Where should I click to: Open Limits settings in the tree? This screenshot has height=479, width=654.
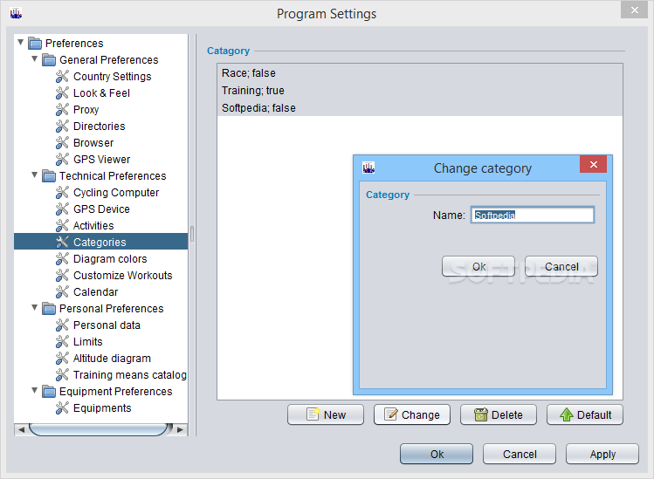point(87,342)
